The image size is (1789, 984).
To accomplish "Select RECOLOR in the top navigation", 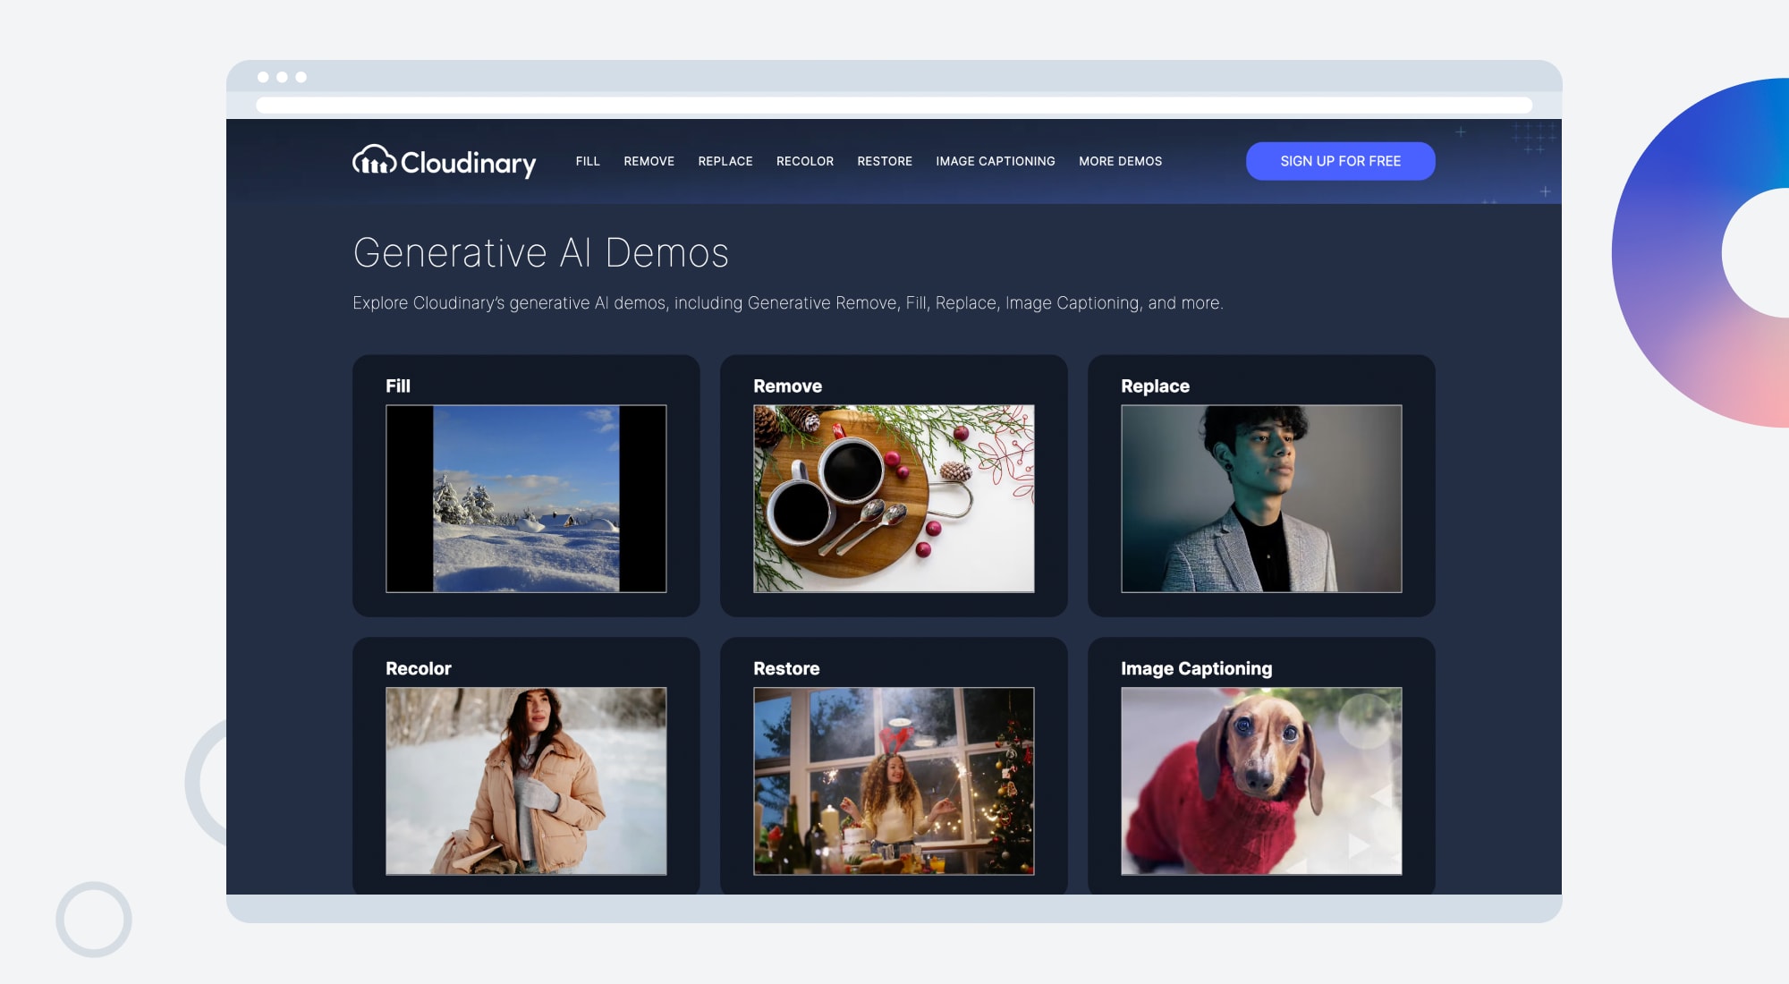I will pos(805,161).
